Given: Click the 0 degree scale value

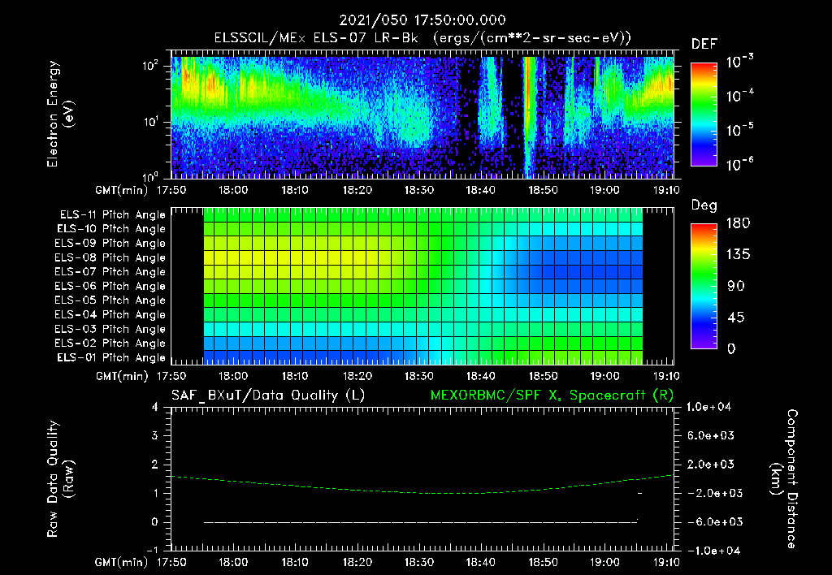Looking at the screenshot, I should pyautogui.click(x=731, y=348).
